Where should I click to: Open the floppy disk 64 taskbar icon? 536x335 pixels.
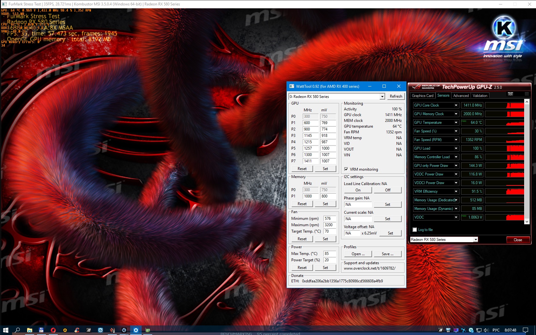click(x=41, y=330)
